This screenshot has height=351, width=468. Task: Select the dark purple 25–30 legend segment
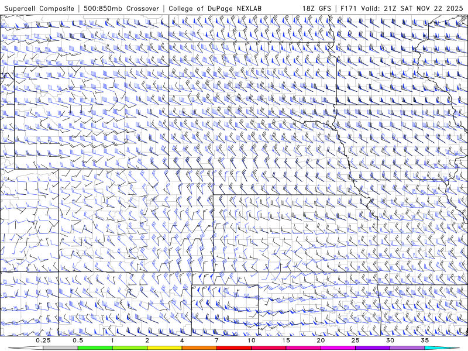(373, 348)
